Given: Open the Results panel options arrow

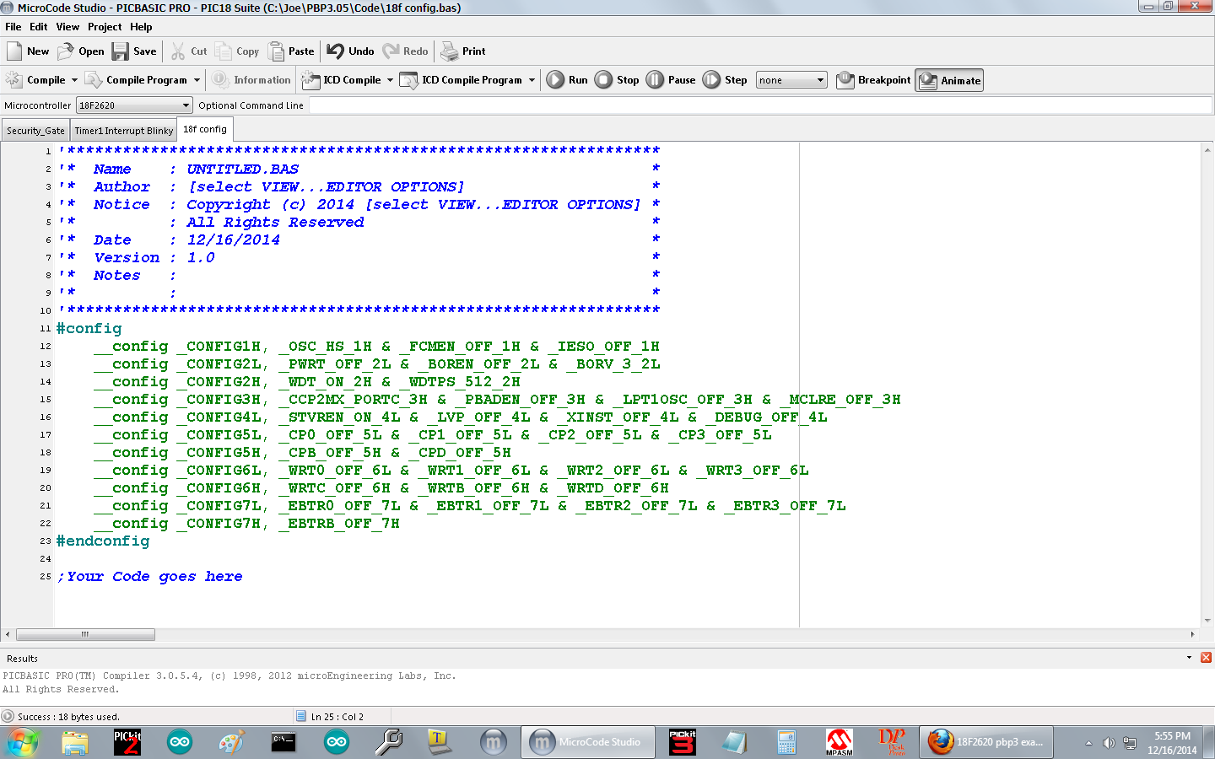Looking at the screenshot, I should [x=1189, y=658].
